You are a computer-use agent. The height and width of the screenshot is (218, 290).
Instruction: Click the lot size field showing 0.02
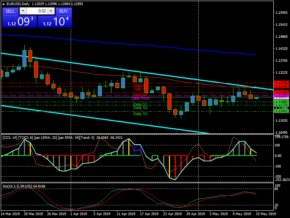click(37, 11)
